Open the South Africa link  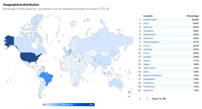pos(149,68)
